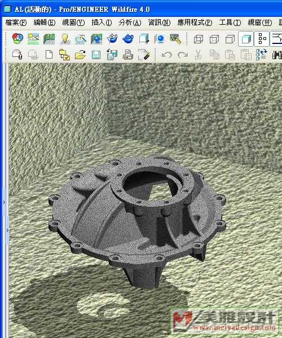Viewport: 282px width, 338px height.
Task: Open the 分析(A) menu
Action: pyautogui.click(x=130, y=23)
